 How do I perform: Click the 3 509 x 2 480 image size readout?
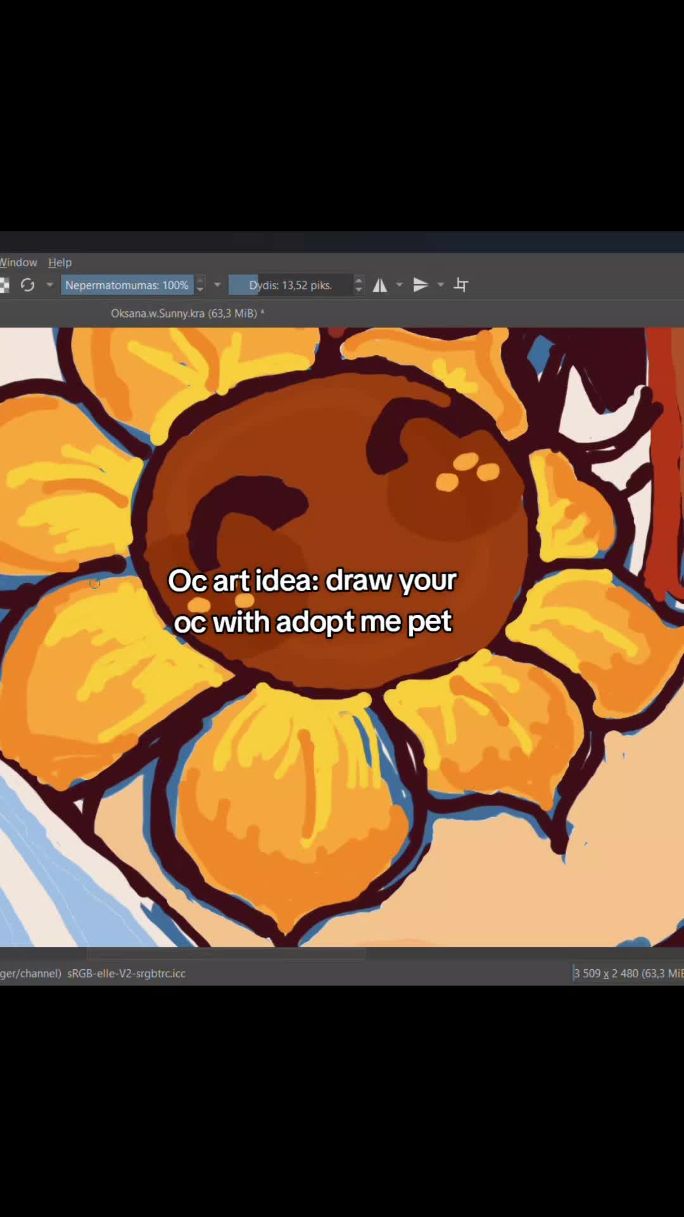tap(628, 974)
